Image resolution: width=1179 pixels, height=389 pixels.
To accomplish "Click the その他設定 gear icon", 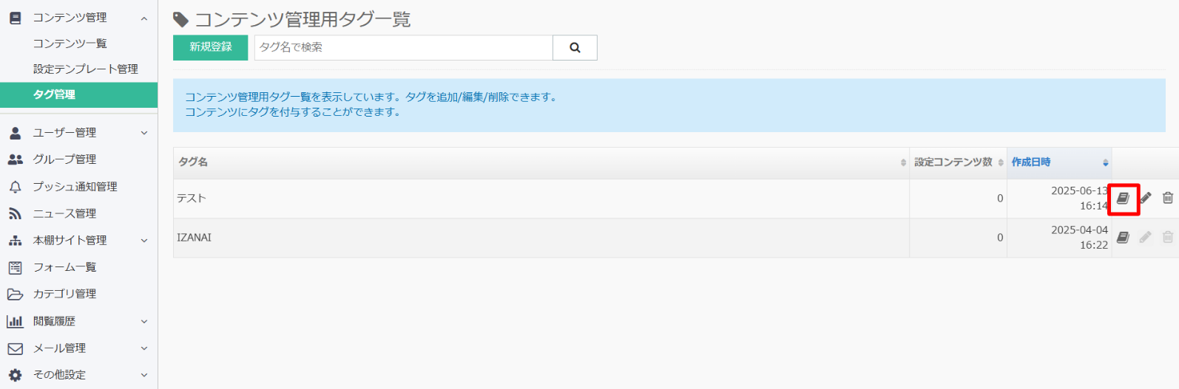I will pyautogui.click(x=15, y=375).
